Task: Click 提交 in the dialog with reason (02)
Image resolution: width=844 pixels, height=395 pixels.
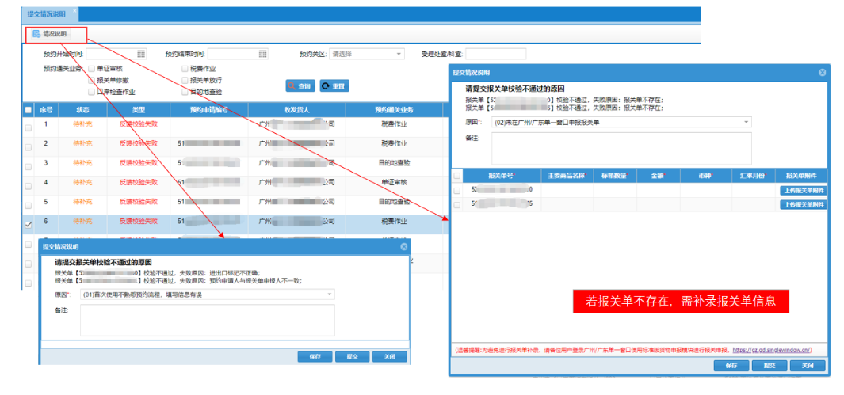Action: (x=769, y=366)
